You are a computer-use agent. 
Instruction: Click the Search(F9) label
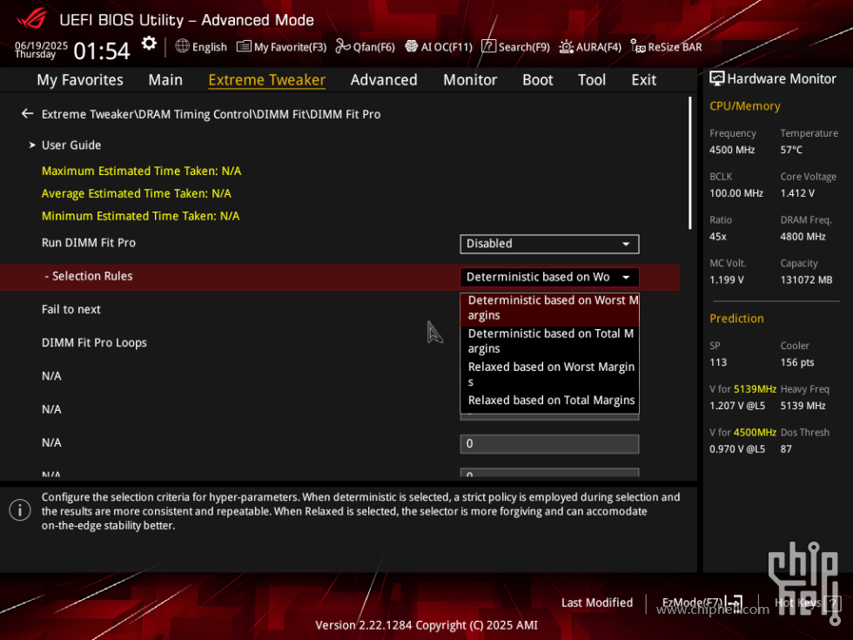tap(524, 47)
